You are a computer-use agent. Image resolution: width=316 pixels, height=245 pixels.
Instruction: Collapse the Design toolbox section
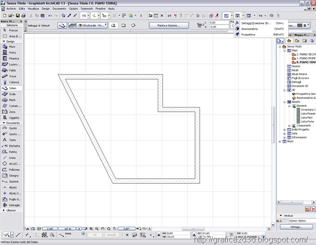click(4, 41)
